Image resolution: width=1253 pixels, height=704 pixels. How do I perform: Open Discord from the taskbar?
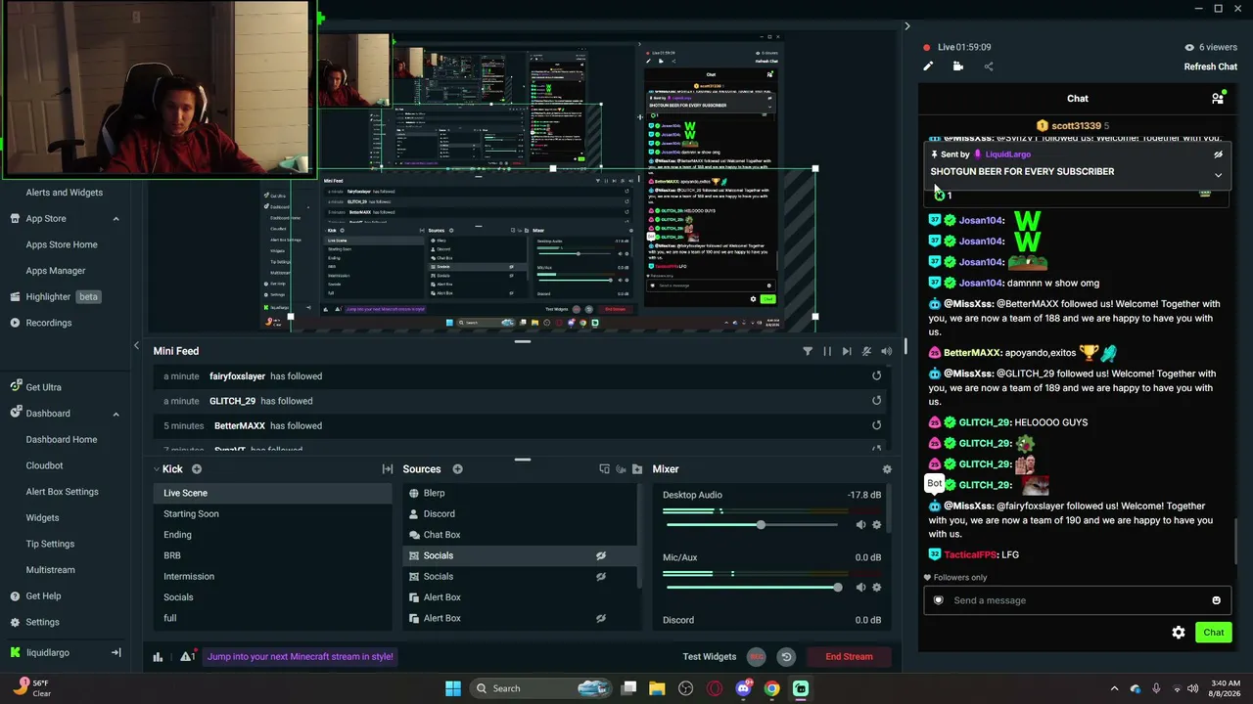tap(743, 688)
